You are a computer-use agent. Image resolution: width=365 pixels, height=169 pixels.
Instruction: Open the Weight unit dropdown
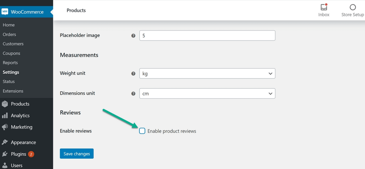[x=207, y=74]
